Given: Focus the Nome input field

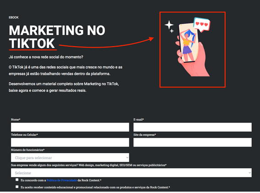Looking at the screenshot, I should point(70,127).
